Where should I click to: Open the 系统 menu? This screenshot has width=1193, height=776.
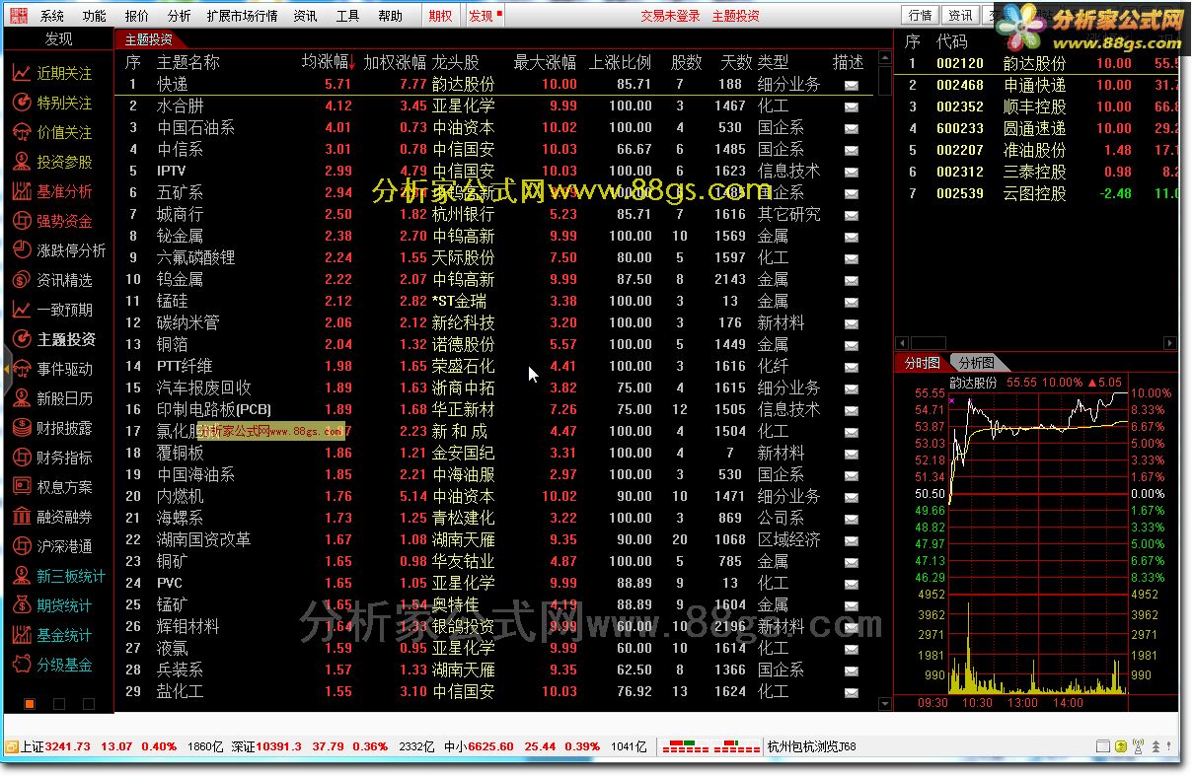pos(52,16)
